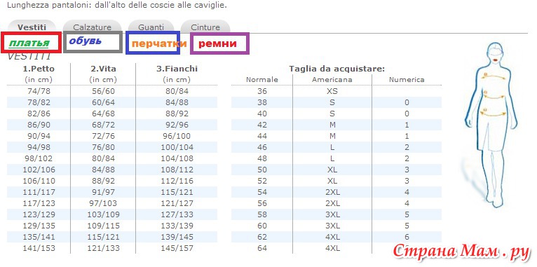Click the green платья label
537x267 pixels.
click(x=29, y=43)
